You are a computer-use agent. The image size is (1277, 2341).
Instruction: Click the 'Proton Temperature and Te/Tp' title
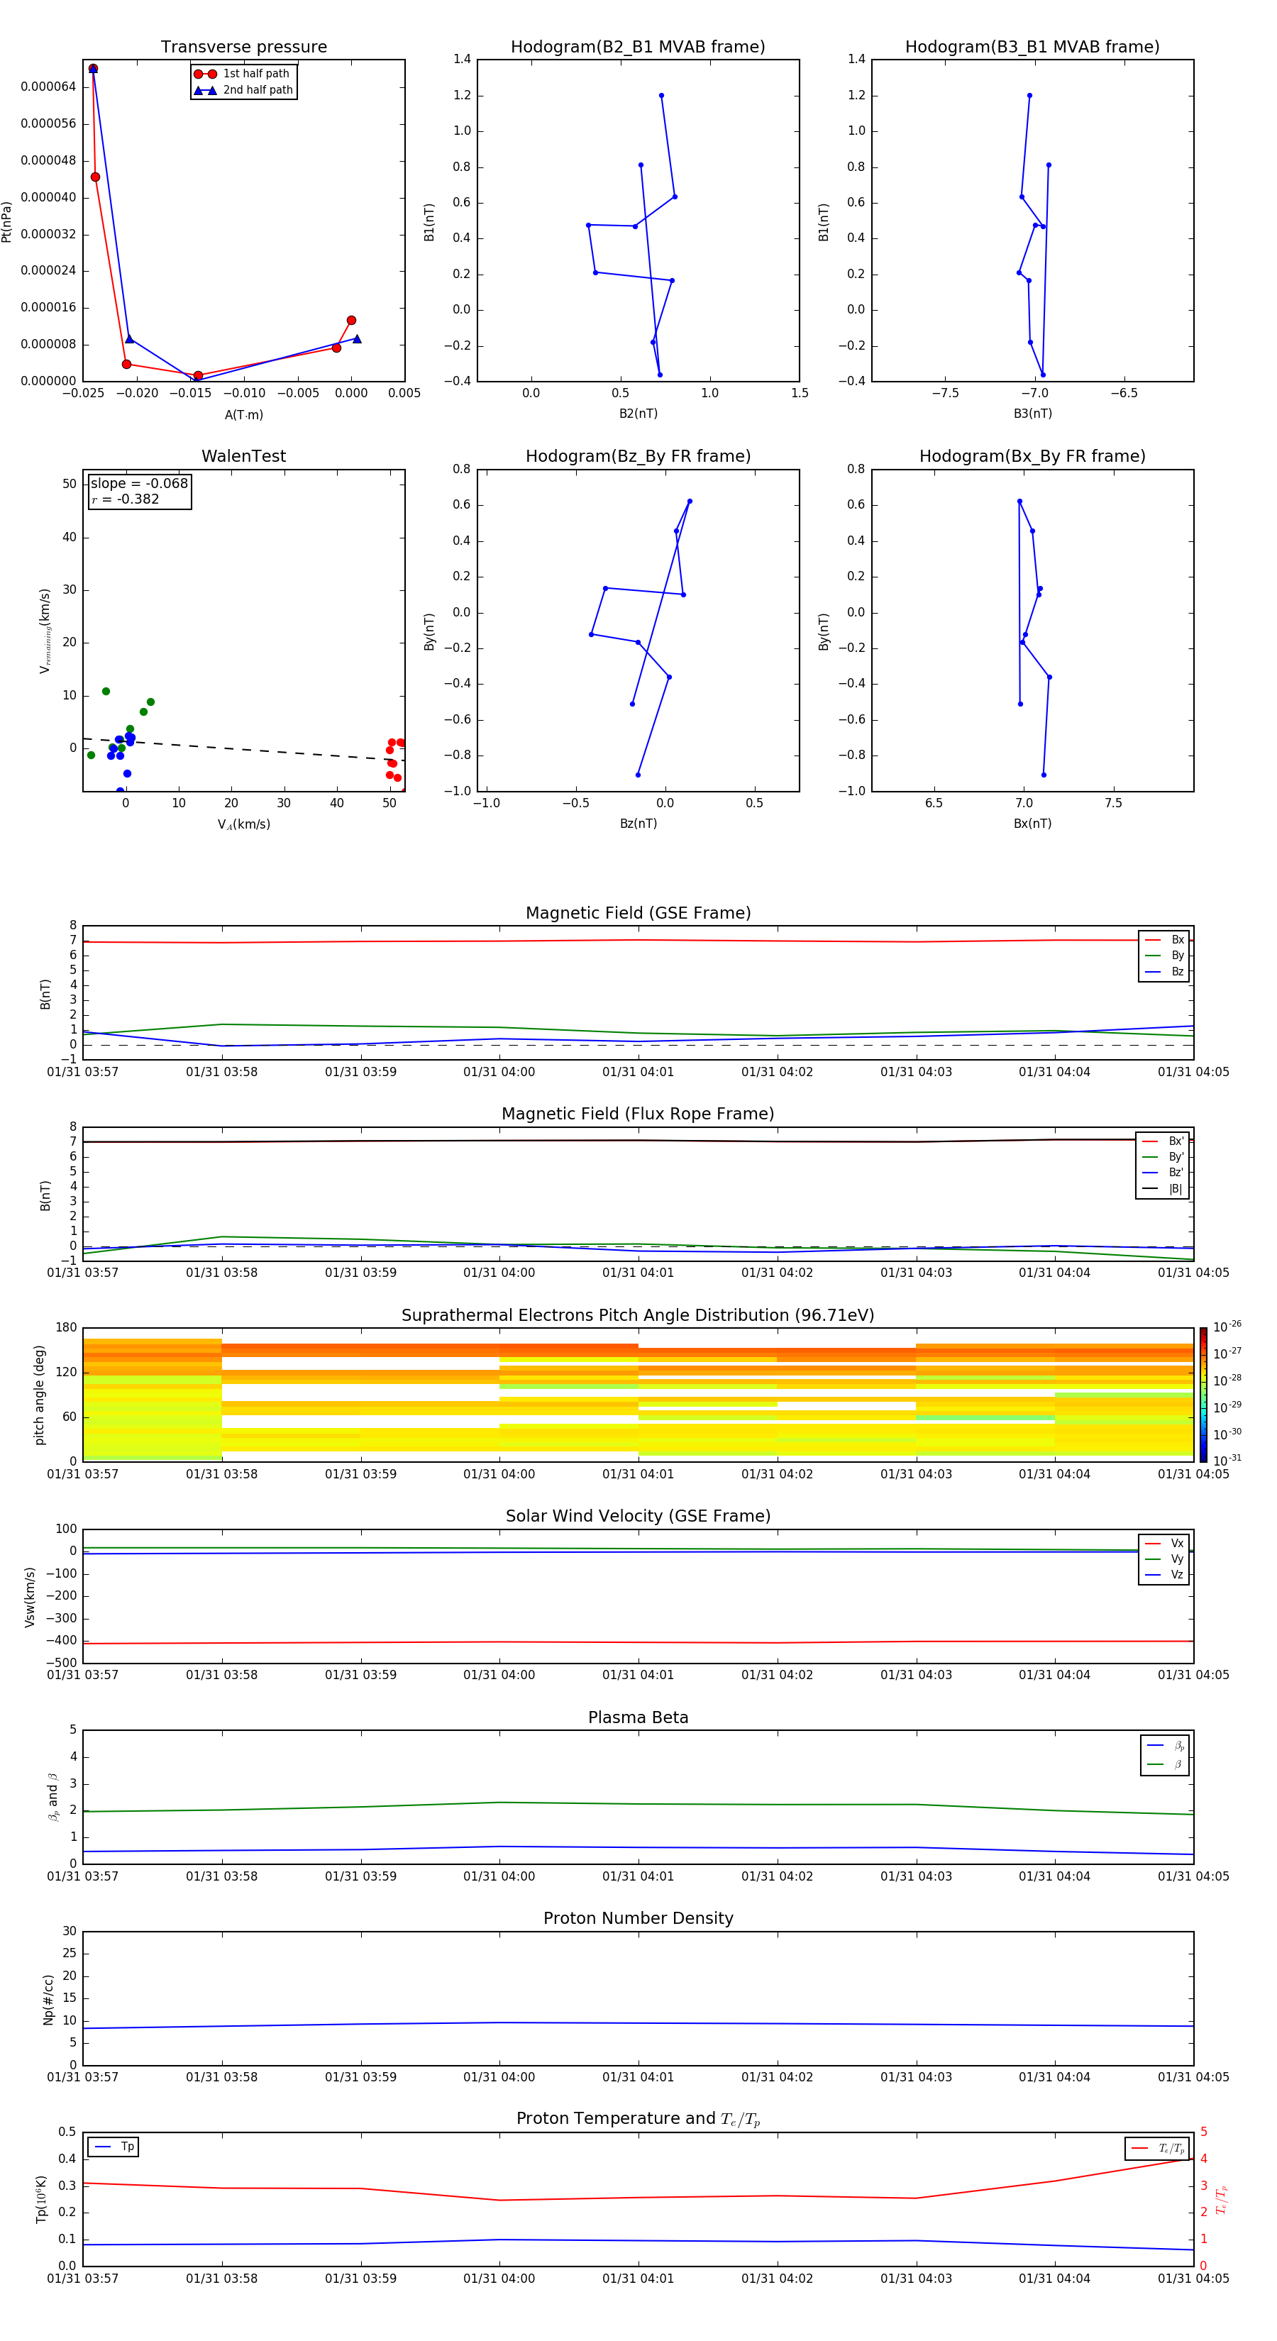[638, 2119]
